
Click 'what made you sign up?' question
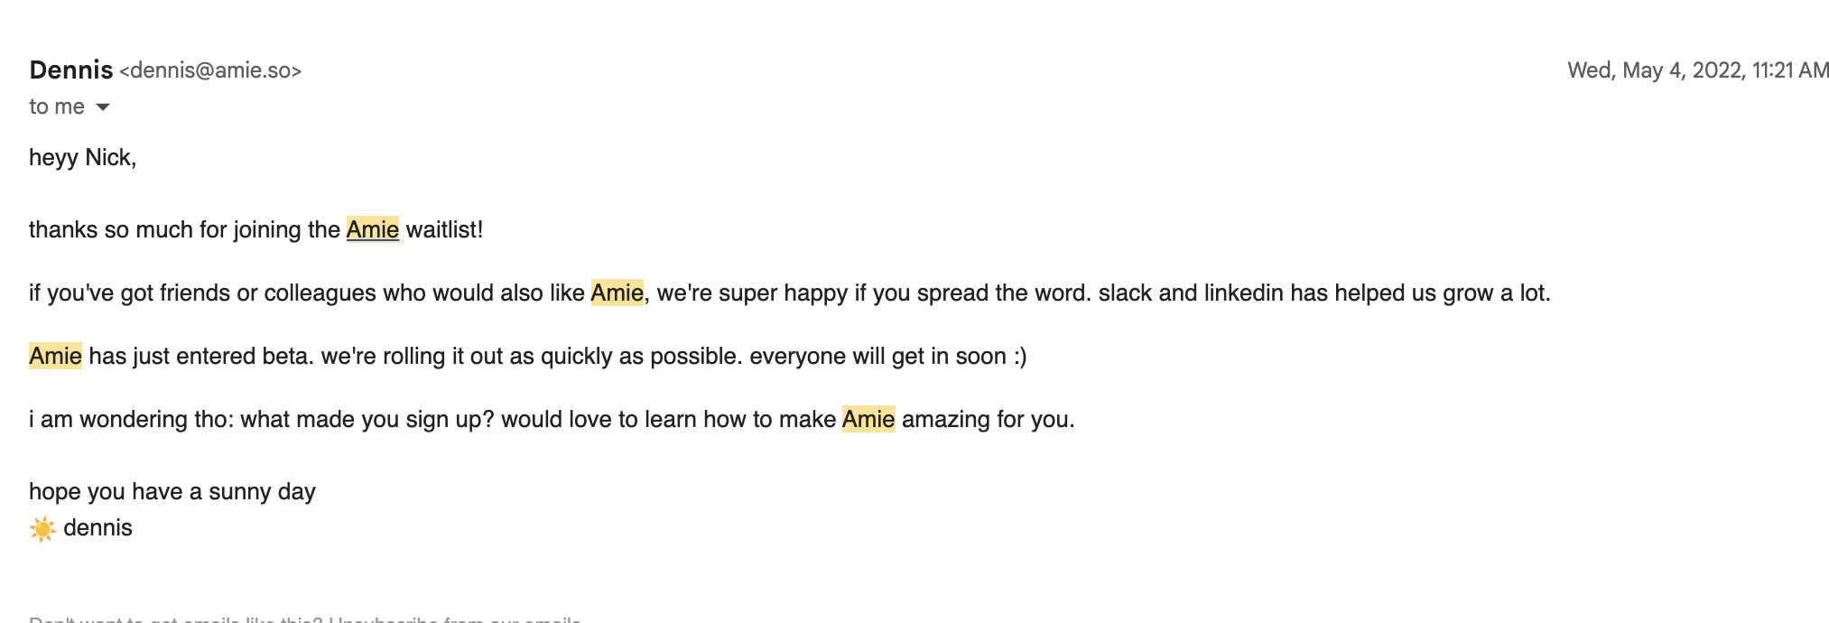[367, 419]
